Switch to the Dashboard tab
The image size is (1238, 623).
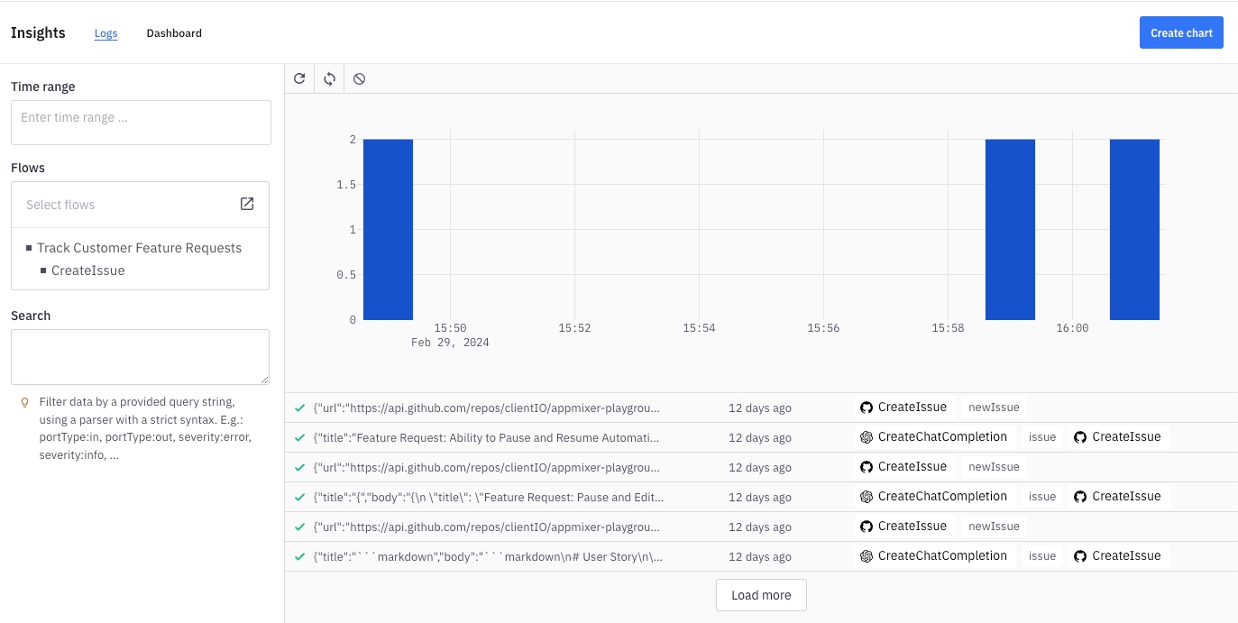click(x=174, y=33)
